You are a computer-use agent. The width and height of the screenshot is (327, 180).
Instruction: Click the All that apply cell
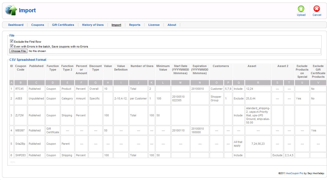(x=238, y=144)
